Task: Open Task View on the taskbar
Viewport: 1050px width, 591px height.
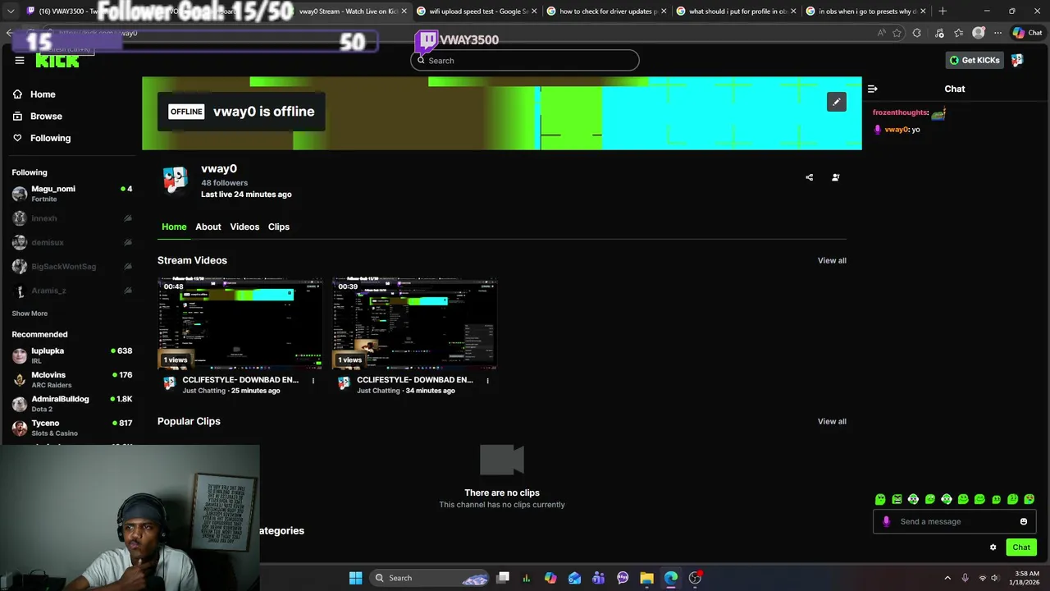Action: point(503,578)
